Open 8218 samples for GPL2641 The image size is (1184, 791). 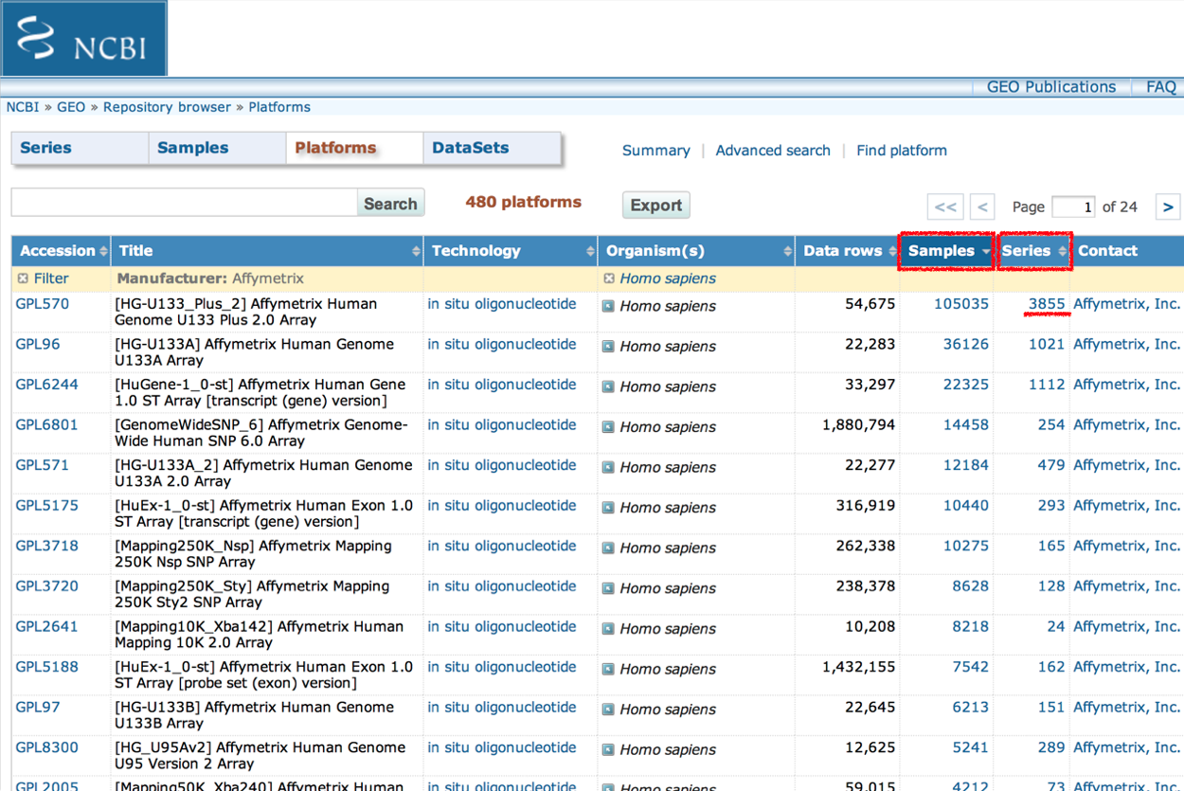pos(971,626)
